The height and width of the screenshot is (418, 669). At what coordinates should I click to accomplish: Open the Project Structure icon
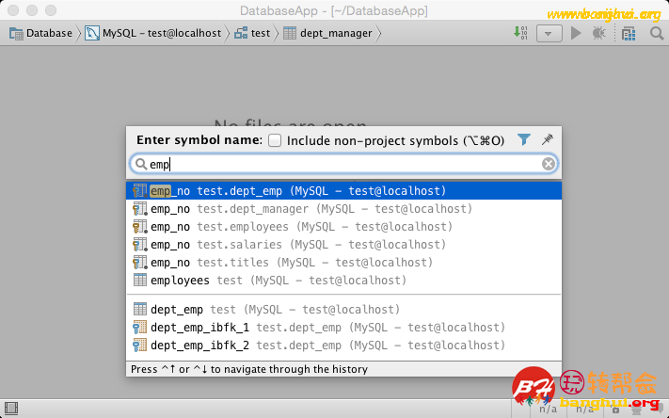point(629,33)
